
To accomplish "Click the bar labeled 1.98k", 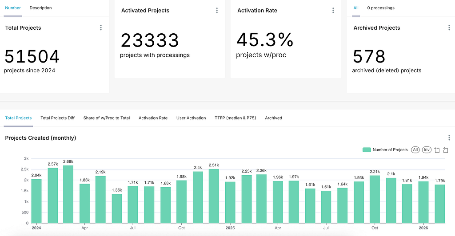I will click(181, 202).
